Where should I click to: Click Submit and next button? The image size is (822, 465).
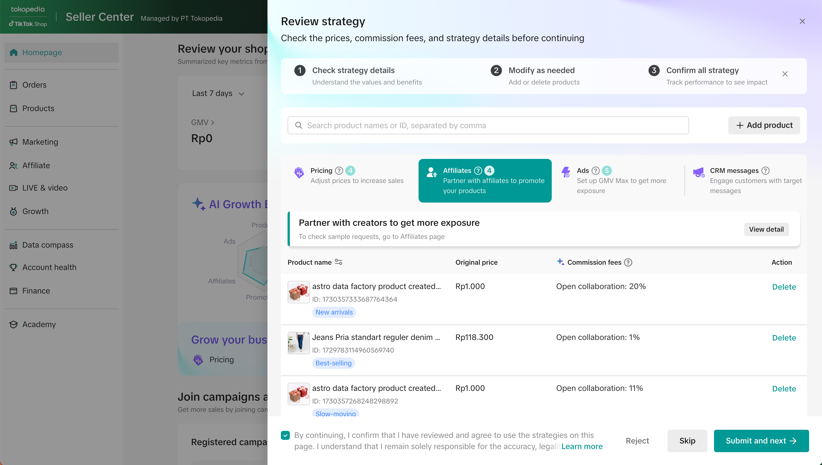click(x=761, y=441)
